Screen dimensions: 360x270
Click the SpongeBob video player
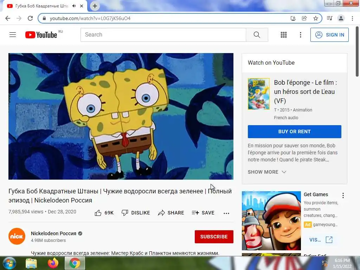pyautogui.click(x=121, y=116)
